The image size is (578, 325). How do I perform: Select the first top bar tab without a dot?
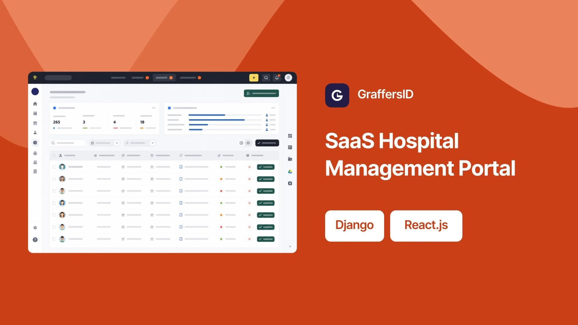click(x=118, y=78)
